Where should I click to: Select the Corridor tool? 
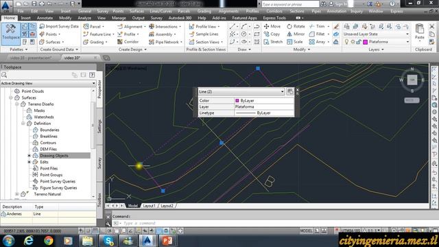[x=128, y=42]
